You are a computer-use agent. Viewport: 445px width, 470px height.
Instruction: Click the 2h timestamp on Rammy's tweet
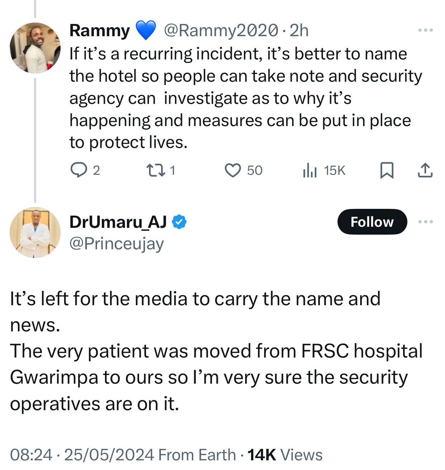click(x=299, y=30)
